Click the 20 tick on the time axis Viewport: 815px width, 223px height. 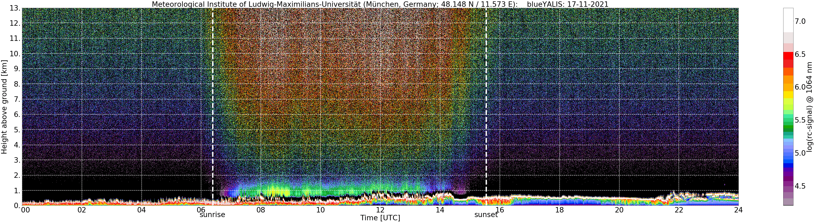[619, 210]
